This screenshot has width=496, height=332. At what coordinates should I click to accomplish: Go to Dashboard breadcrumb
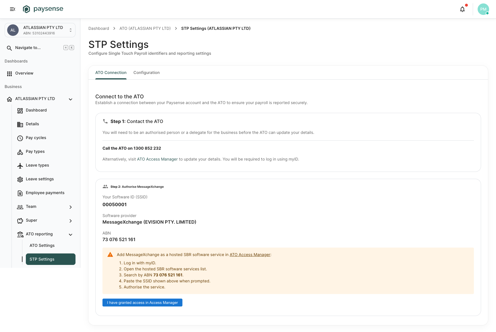click(x=99, y=28)
